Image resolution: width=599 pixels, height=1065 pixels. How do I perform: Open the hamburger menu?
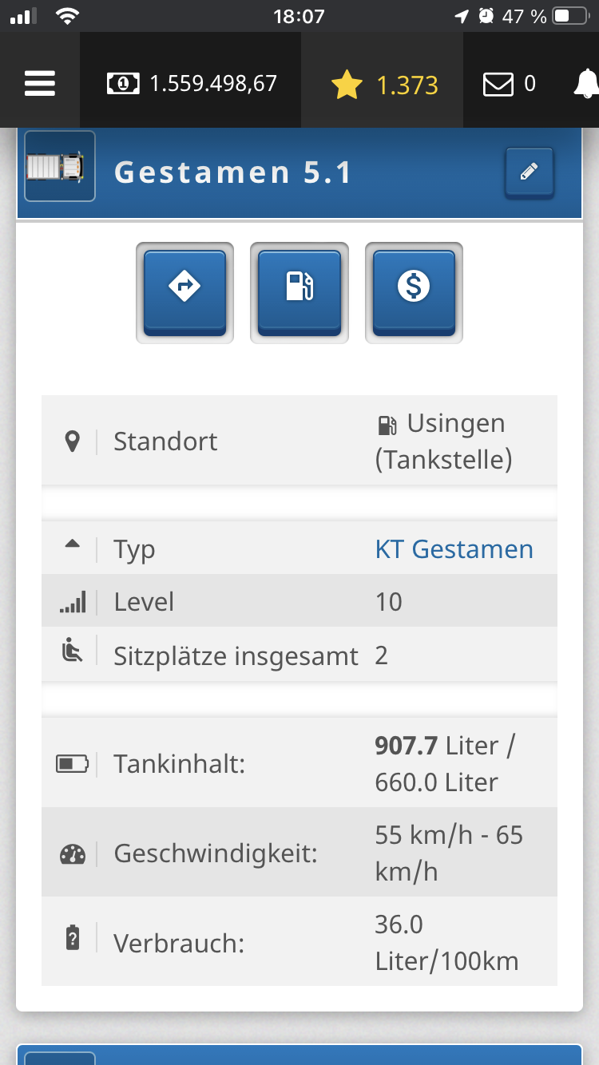[x=39, y=83]
